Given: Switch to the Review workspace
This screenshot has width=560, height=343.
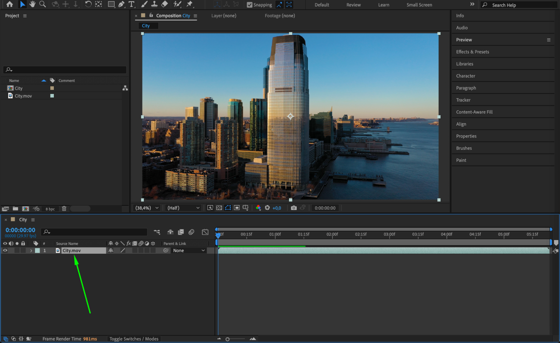Looking at the screenshot, I should 353,5.
